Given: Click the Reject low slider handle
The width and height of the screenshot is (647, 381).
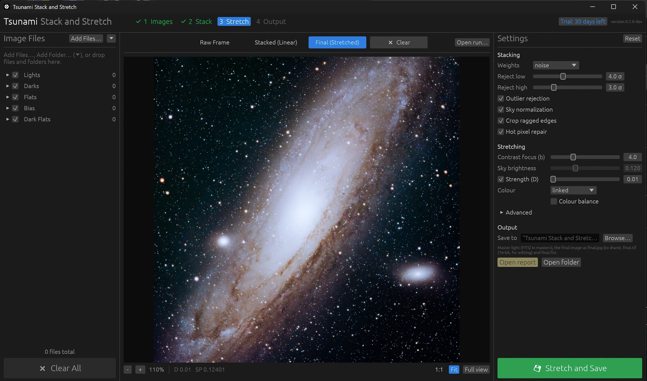Looking at the screenshot, I should [563, 76].
